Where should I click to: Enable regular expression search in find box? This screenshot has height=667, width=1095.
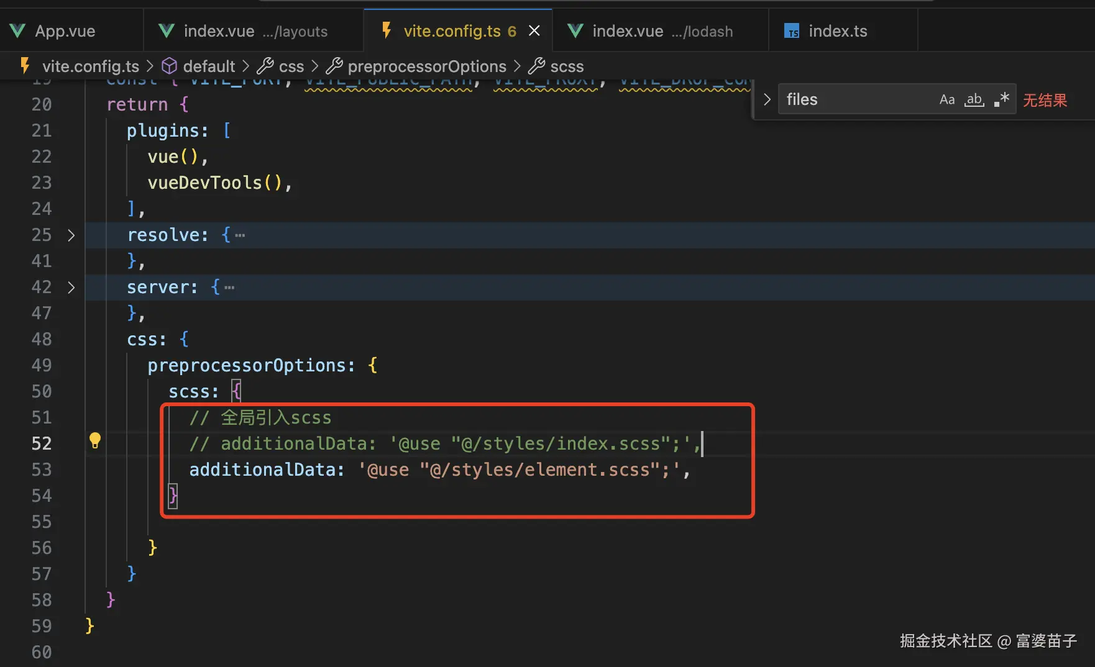click(x=1001, y=99)
